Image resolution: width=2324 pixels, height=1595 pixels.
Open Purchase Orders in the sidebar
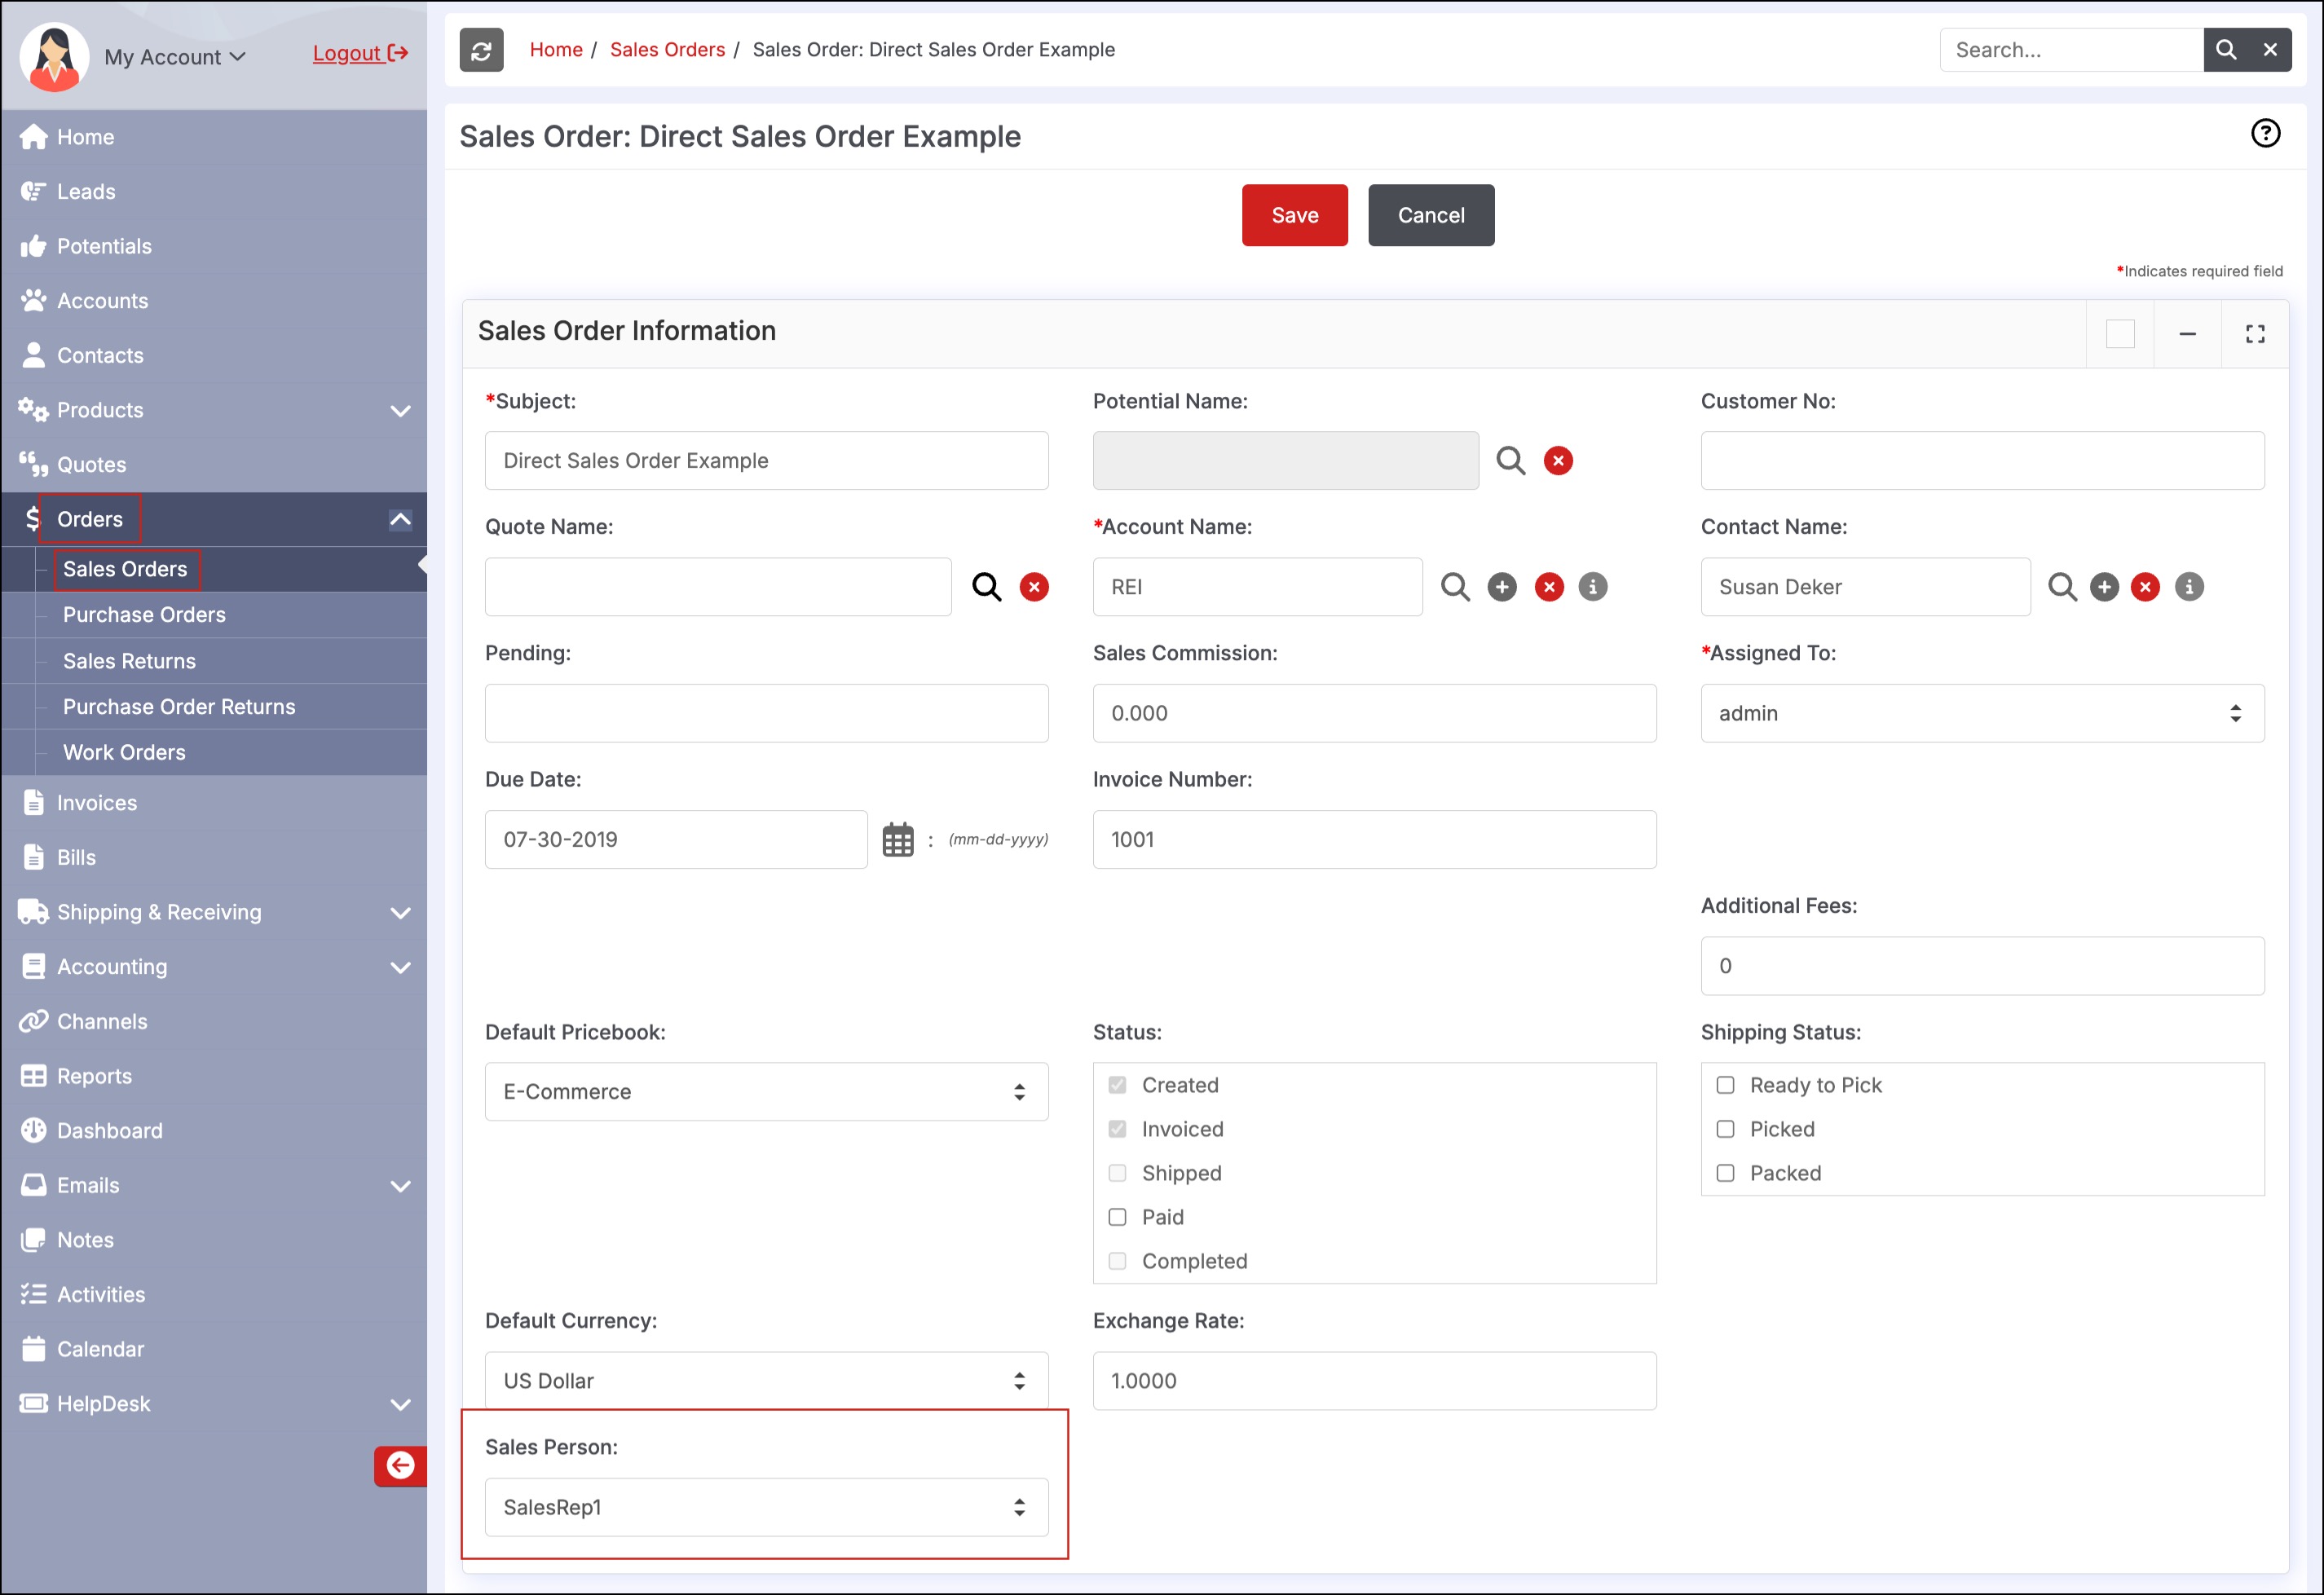pyautogui.click(x=144, y=615)
